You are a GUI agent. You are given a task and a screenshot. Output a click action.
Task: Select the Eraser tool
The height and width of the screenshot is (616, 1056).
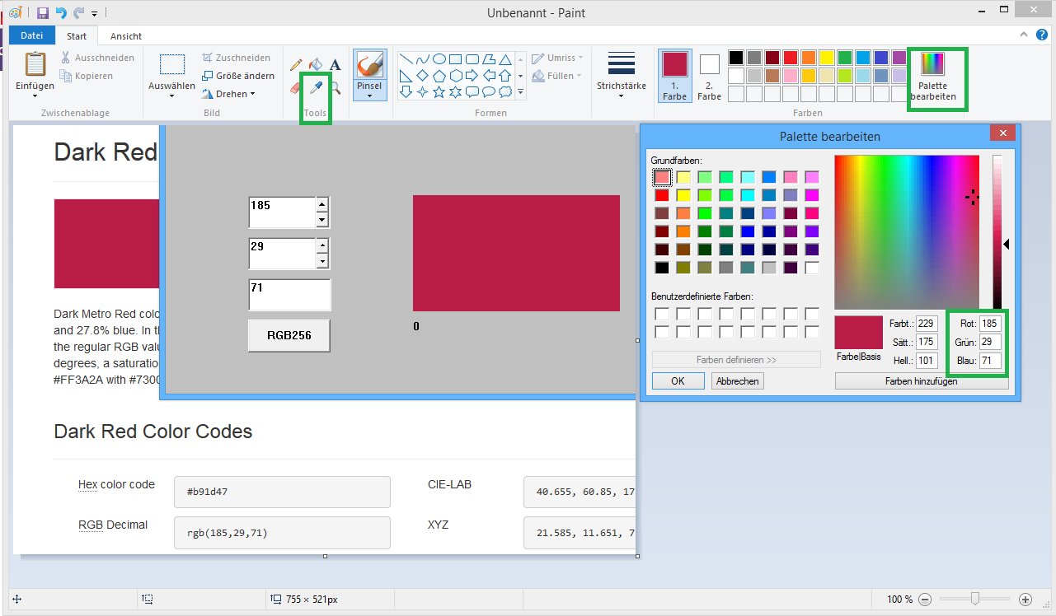[294, 86]
